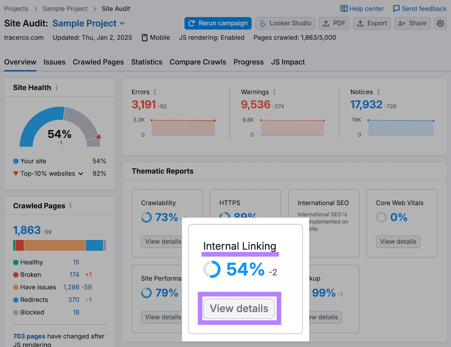Expand the Sample Project dropdown
Image resolution: width=451 pixels, height=347 pixels.
click(122, 23)
